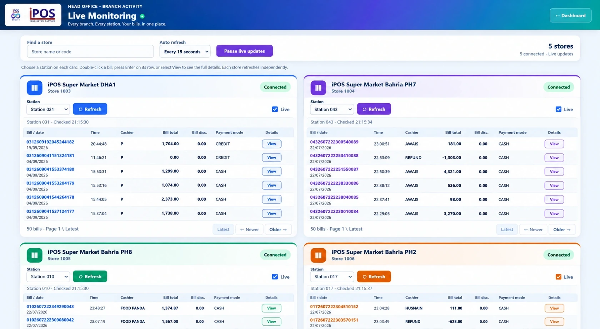The width and height of the screenshot is (600, 329).
Task: Go to Older bills on Bahria PH7 card
Action: pyautogui.click(x=561, y=229)
